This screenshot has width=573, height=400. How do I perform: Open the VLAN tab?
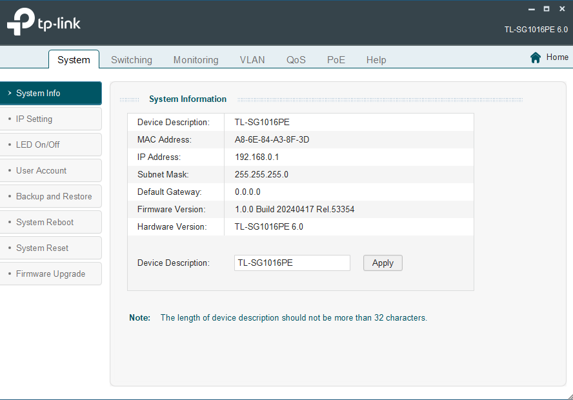tap(252, 59)
